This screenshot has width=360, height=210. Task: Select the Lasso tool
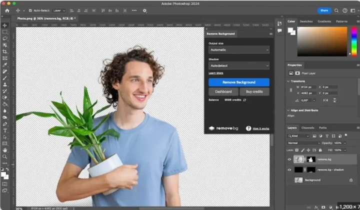click(5, 38)
